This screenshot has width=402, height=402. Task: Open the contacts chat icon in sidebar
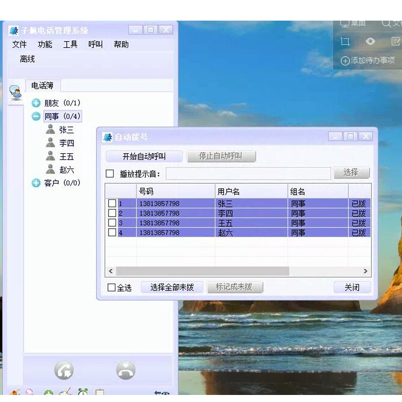[16, 92]
